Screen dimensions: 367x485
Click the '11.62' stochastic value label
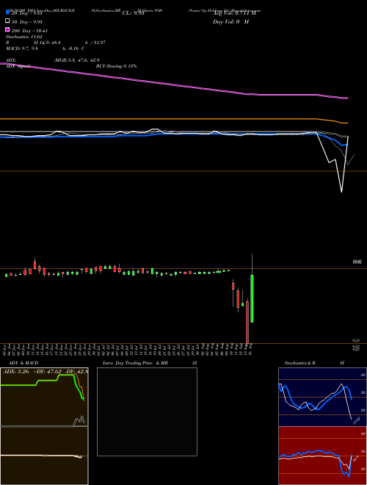[356, 420]
